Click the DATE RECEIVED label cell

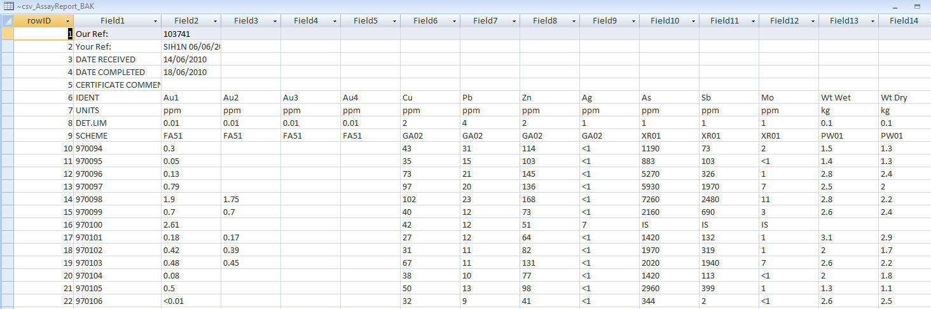click(118, 59)
